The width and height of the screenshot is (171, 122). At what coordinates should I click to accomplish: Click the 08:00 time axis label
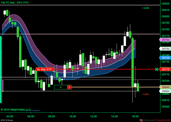52,117
